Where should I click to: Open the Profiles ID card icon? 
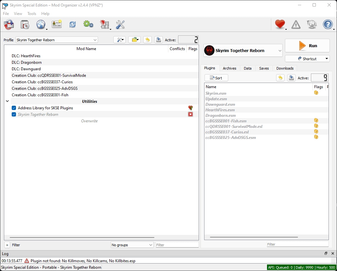pyautogui.click(x=57, y=25)
